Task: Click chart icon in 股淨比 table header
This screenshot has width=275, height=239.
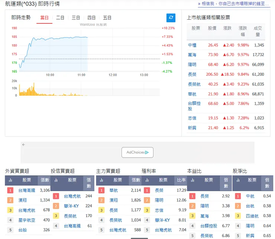Action: (x=238, y=180)
